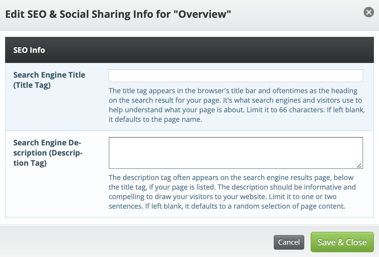The image size is (379, 257).
Task: Select the green Save & Close button
Action: 342,242
